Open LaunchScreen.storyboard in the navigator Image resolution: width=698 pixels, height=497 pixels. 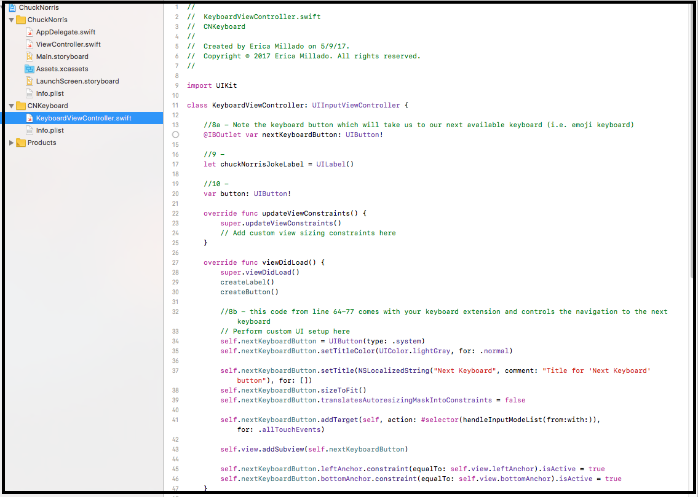click(77, 81)
